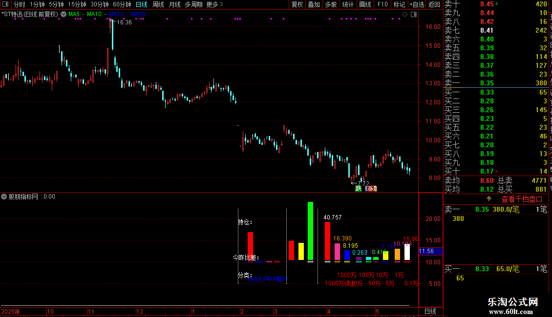Click the 持仓: label in indicator panel
552x317 pixels.
pos(245,222)
